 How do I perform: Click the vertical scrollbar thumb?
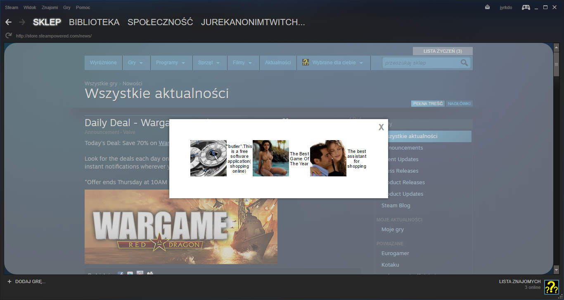click(556, 64)
